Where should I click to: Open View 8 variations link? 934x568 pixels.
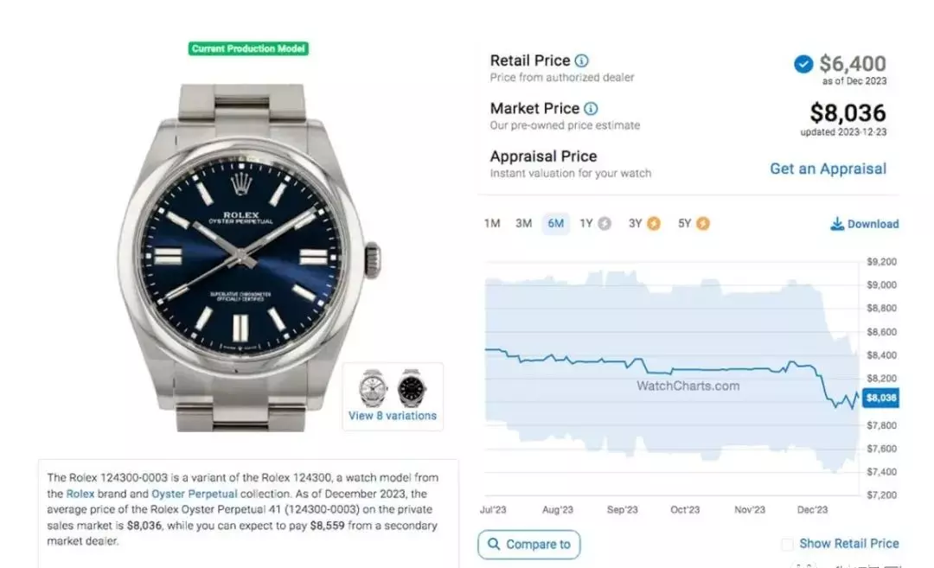click(x=393, y=416)
